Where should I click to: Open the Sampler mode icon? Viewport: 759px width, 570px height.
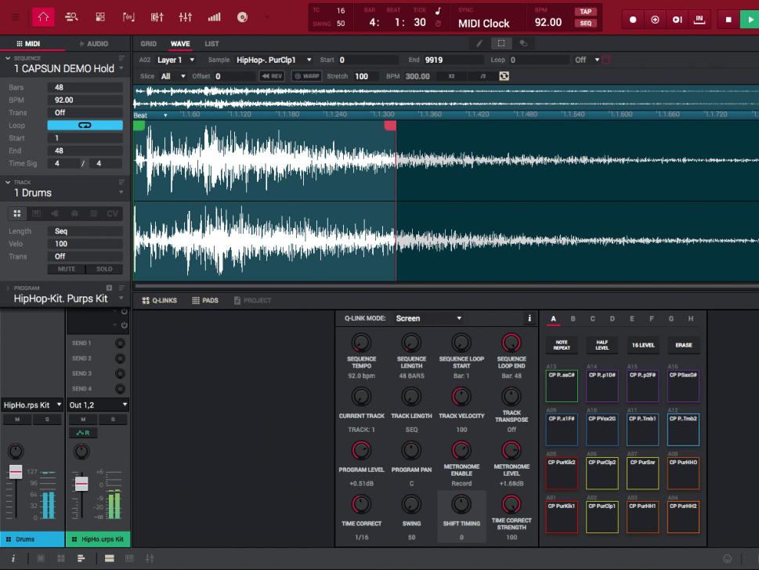tap(129, 16)
